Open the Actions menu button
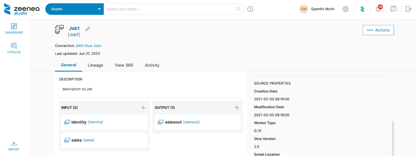Image resolution: width=416 pixels, height=156 pixels. tap(378, 30)
